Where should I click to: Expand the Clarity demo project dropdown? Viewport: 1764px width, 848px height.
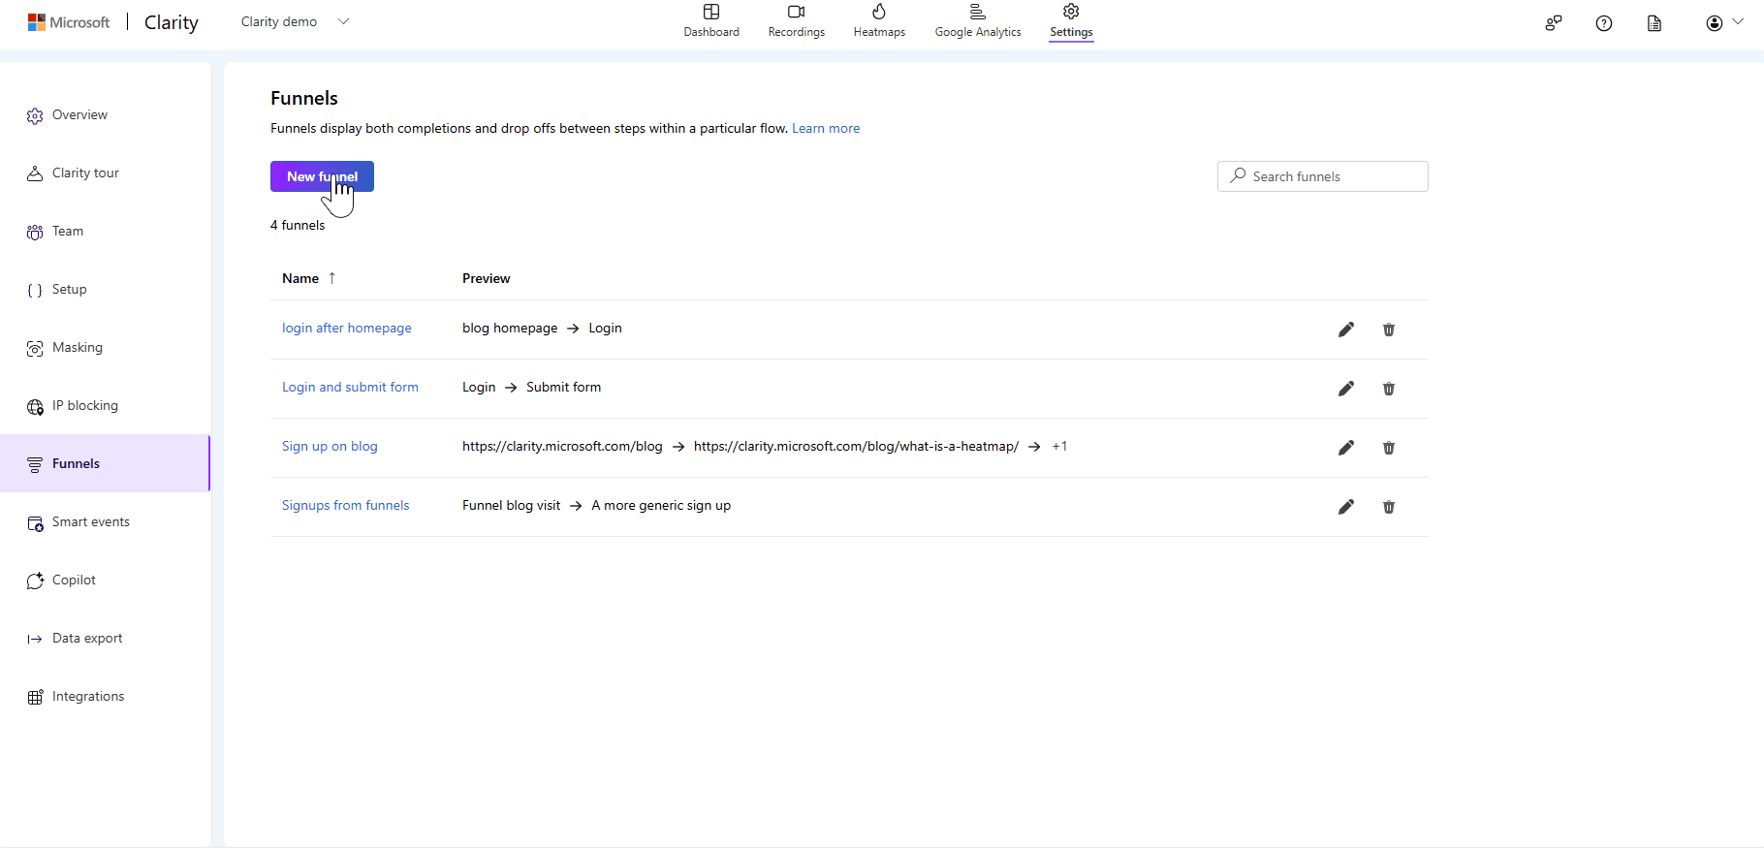(295, 22)
